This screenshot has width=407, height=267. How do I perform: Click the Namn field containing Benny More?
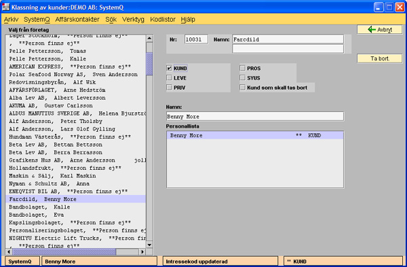255,116
